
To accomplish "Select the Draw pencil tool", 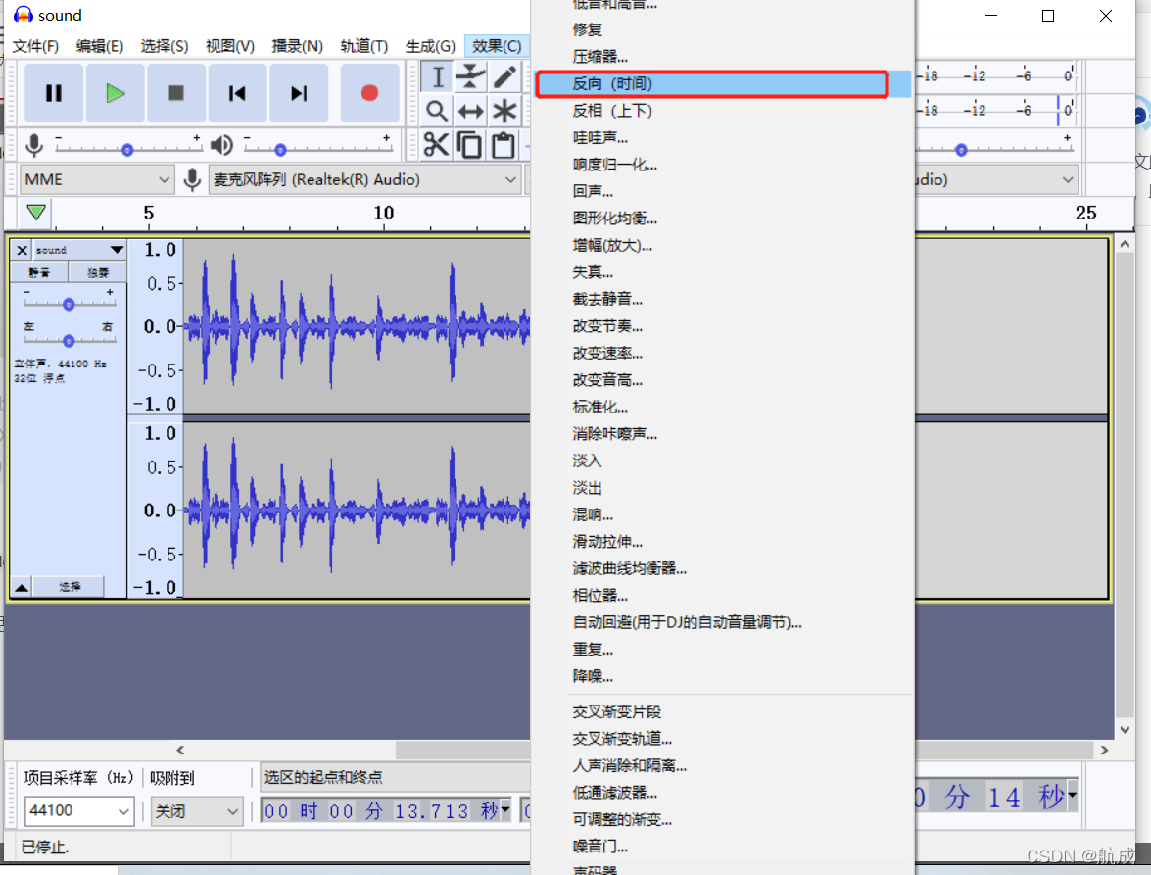I will click(504, 77).
